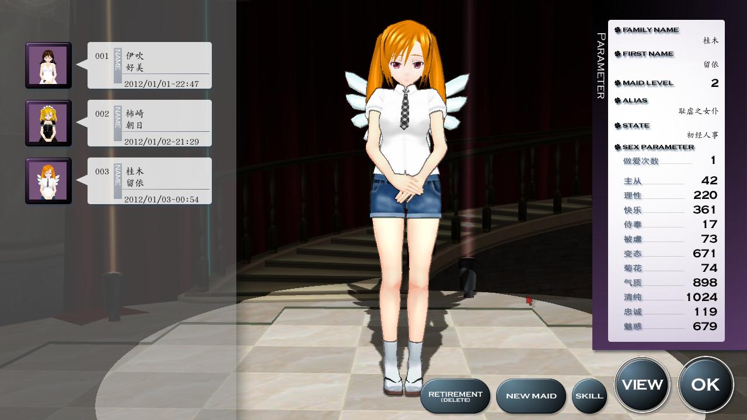
Task: Click the name 伊吹 in entry 001
Action: (135, 56)
